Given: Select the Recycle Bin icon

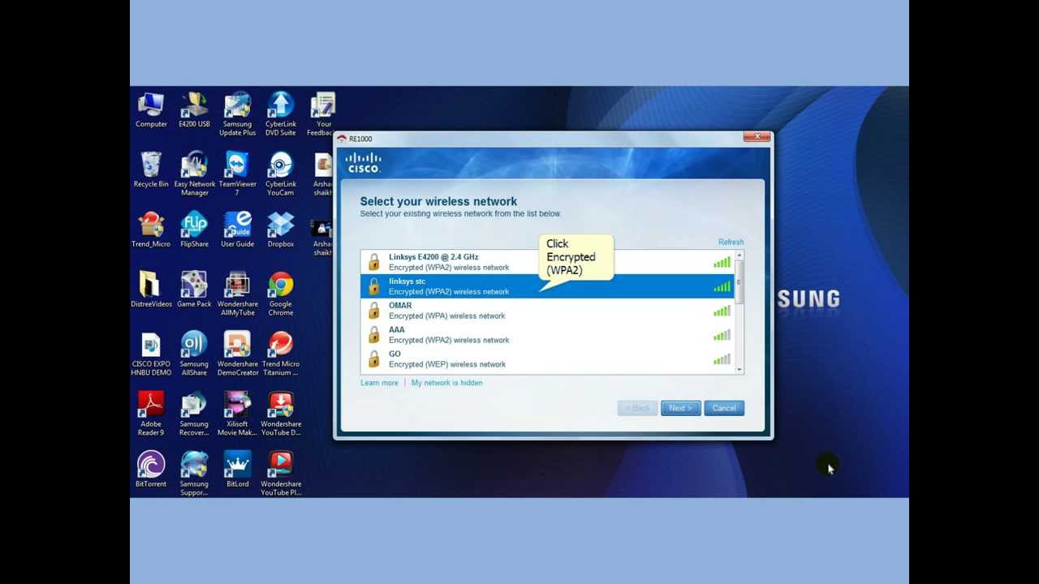Looking at the screenshot, I should click(x=151, y=170).
